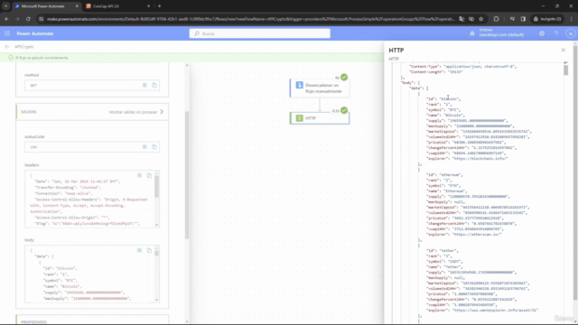Open the help question mark
The width and height of the screenshot is (578, 325).
click(x=556, y=33)
